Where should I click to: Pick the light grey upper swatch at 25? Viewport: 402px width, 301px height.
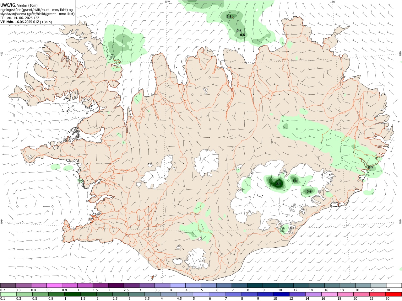[x=378, y=286]
